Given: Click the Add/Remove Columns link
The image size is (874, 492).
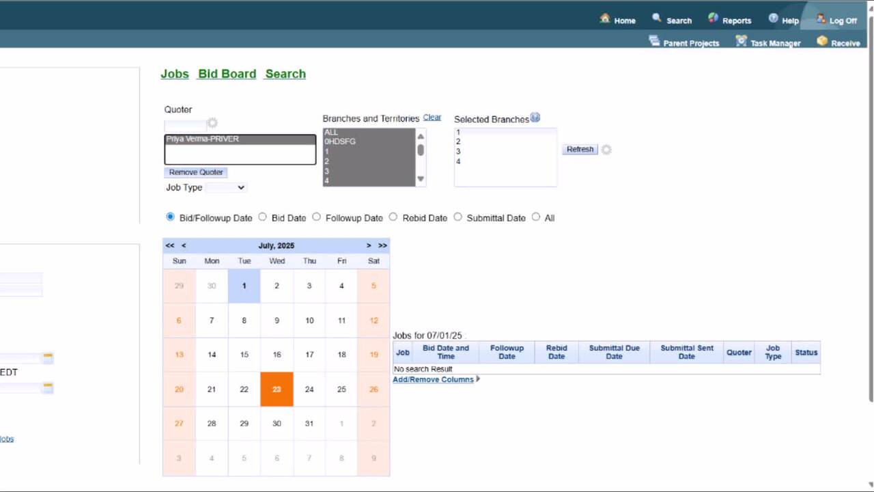Looking at the screenshot, I should click(433, 379).
